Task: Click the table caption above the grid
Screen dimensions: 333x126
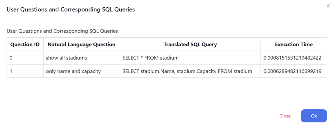Action: coord(62,31)
